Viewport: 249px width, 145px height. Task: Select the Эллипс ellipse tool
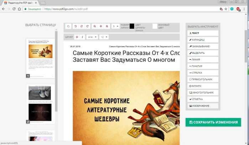pos(203,86)
